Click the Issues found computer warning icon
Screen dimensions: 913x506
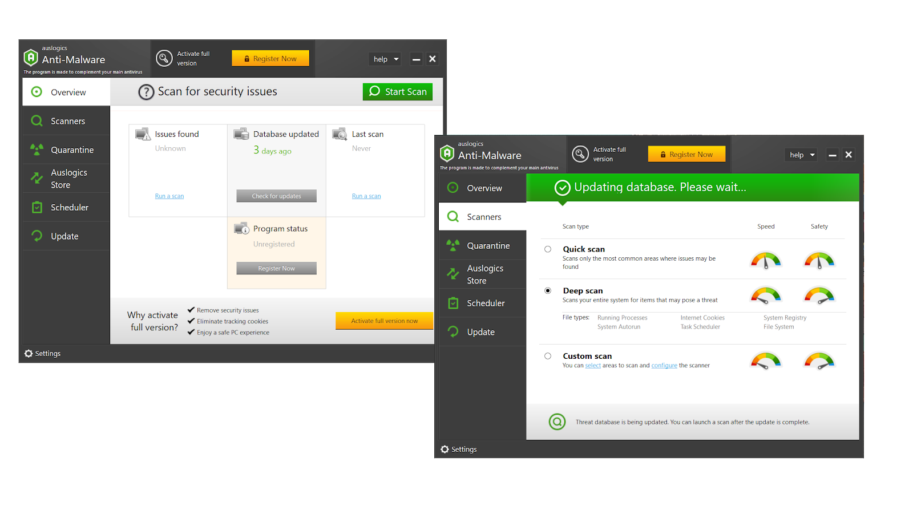143,134
